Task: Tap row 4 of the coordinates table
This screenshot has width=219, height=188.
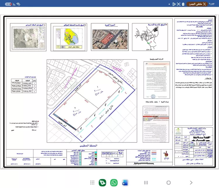Action: tap(24, 91)
